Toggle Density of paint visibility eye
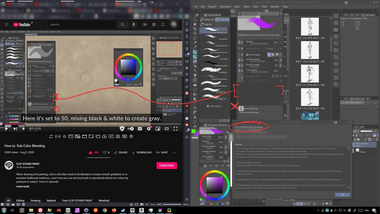Viewport: 380px width, 214px height. 239,65
